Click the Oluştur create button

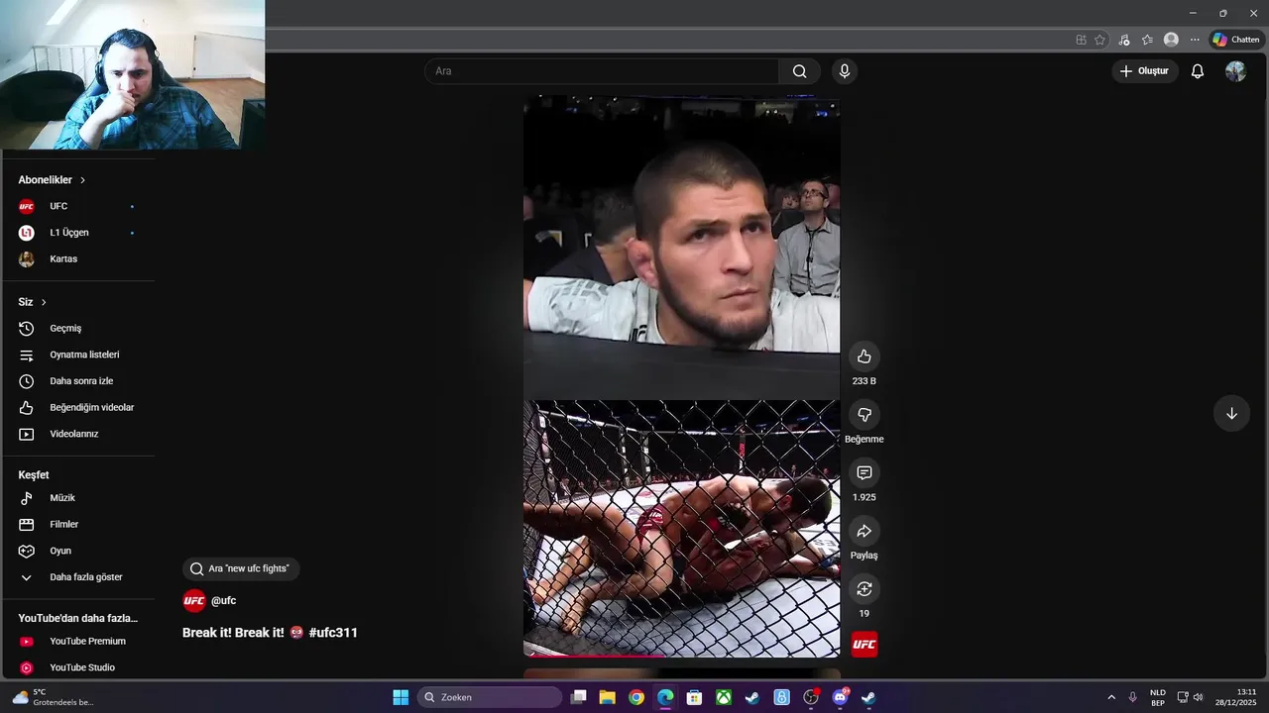click(x=1144, y=71)
